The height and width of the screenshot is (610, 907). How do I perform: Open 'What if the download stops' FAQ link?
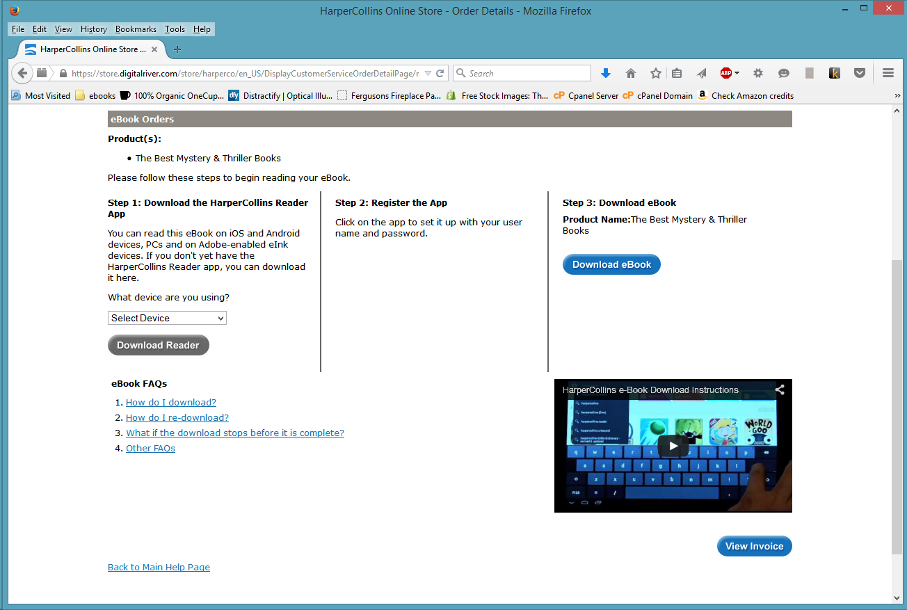point(235,433)
